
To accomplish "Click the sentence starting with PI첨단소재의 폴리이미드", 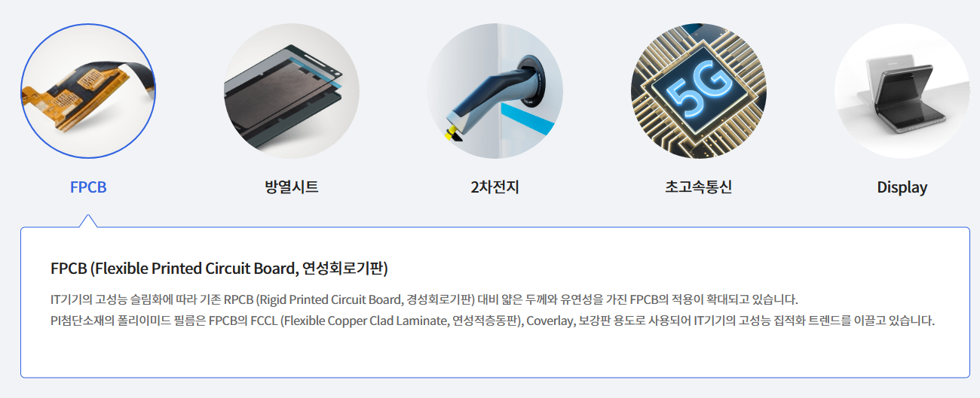I will [493, 321].
